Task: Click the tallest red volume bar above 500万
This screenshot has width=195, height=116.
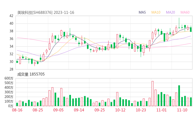Action: (x=153, y=94)
